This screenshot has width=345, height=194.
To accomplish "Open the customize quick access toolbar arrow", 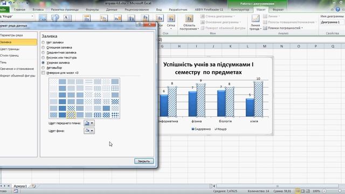I will 27,3.
